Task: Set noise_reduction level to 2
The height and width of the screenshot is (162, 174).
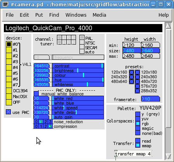Action: pyautogui.click(x=46, y=122)
